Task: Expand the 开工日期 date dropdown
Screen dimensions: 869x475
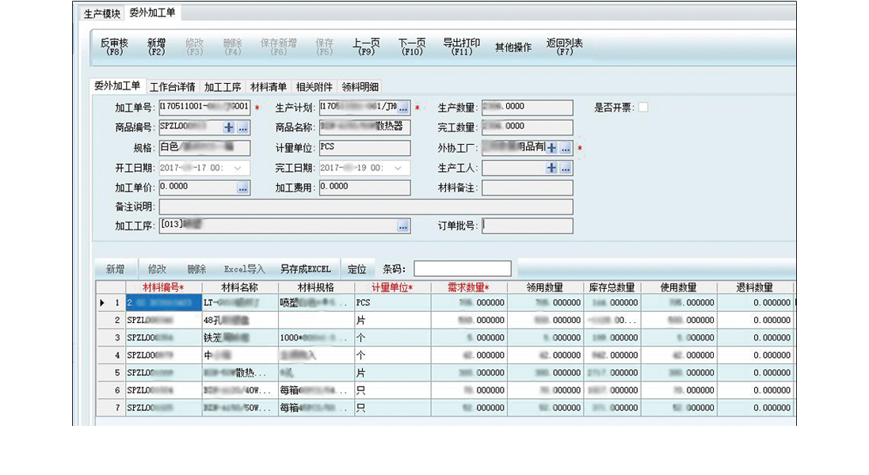Action: 241,168
